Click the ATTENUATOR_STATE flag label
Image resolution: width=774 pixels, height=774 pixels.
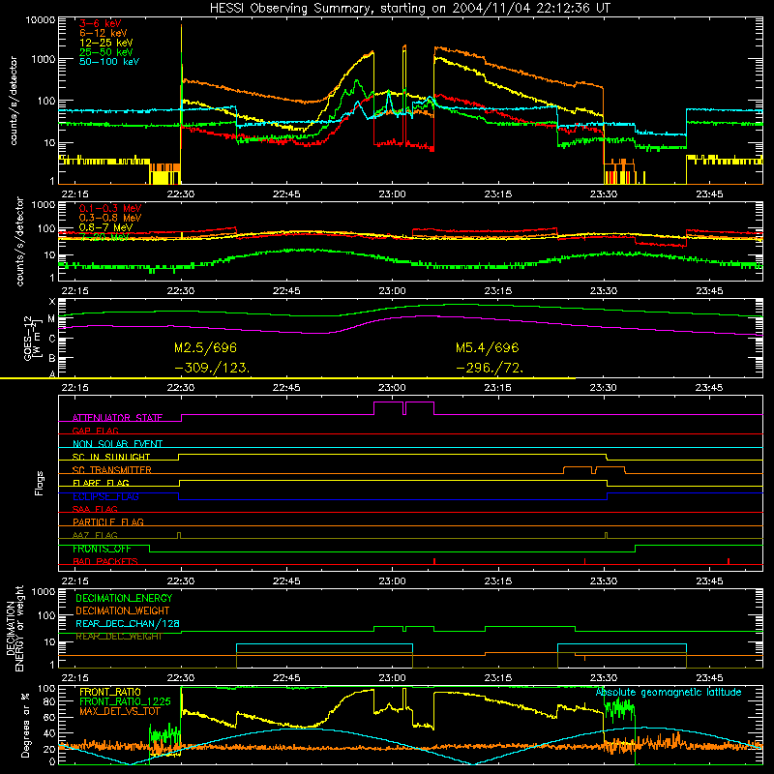click(x=117, y=418)
